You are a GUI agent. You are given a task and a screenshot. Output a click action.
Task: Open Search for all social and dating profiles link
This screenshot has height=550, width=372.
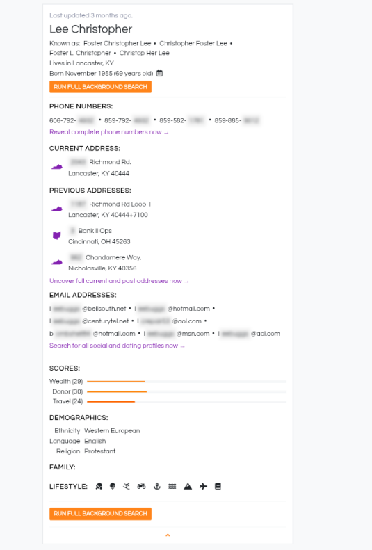pos(117,346)
